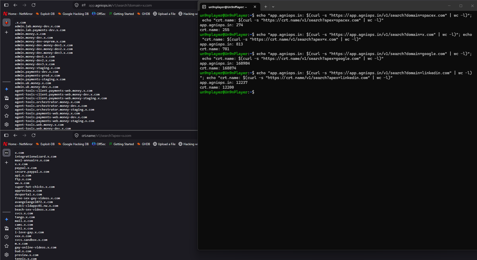
Task: Open a new tab in crt.name window sidebar
Action: 6,162
